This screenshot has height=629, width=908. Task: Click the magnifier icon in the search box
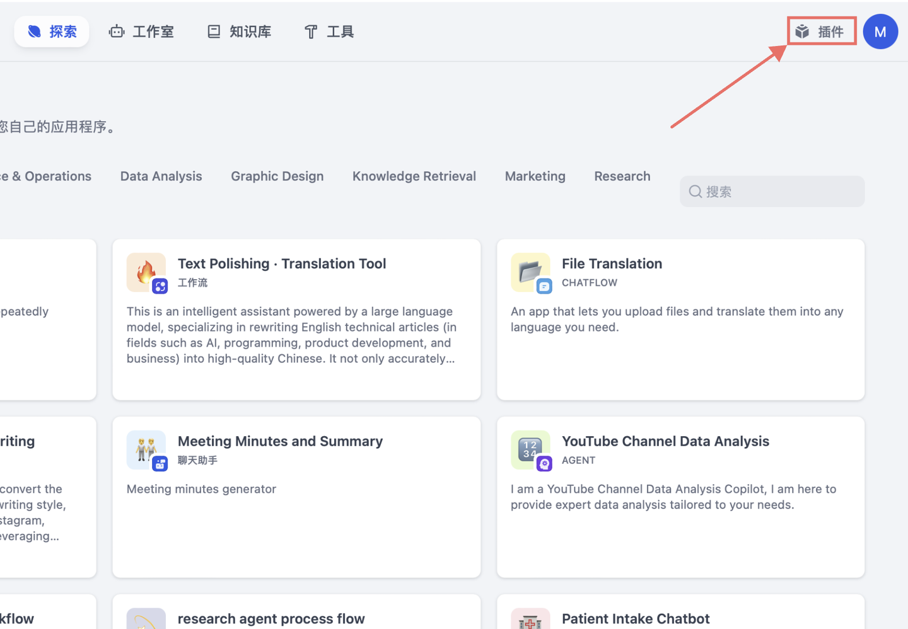(695, 191)
